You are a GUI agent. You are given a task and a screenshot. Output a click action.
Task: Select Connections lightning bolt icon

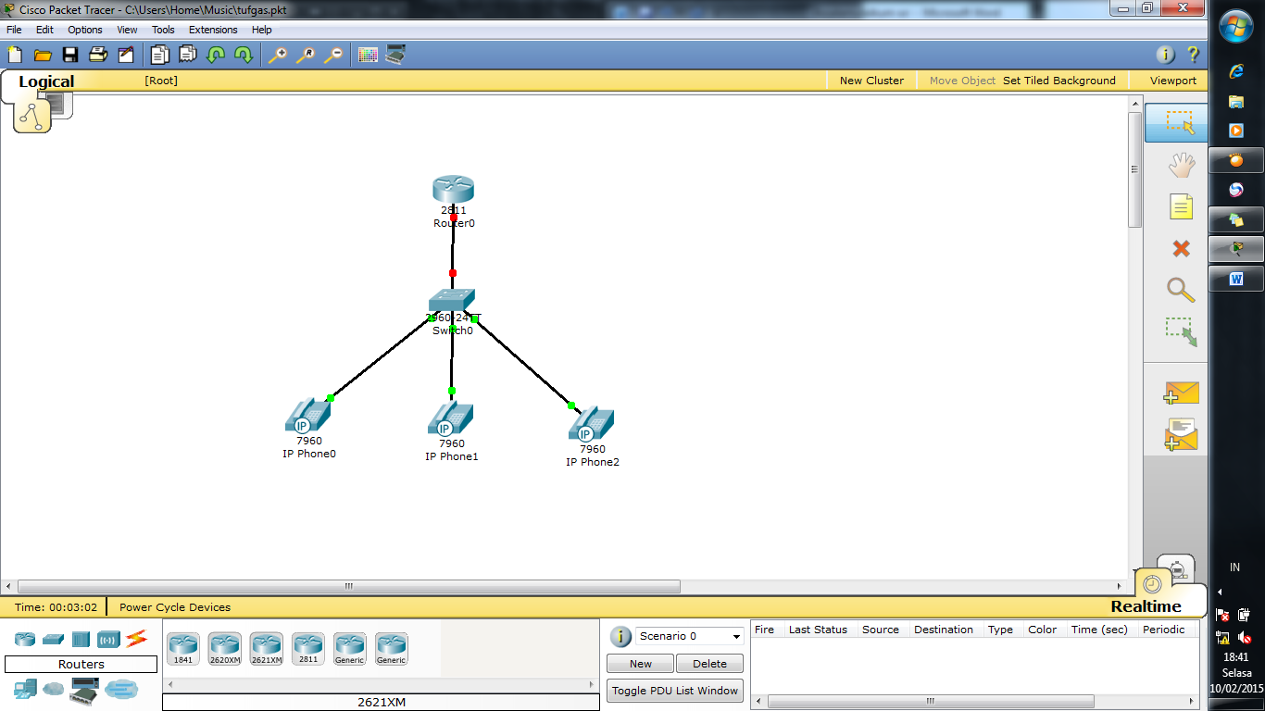[x=136, y=638]
